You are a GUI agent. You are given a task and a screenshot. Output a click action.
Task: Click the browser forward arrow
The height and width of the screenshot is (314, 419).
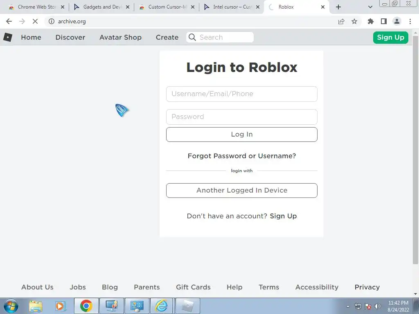pos(22,21)
